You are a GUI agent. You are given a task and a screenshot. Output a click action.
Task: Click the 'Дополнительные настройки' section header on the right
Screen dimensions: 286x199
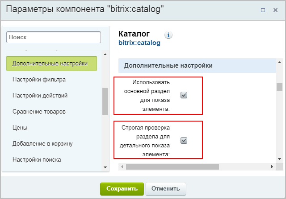[197, 65]
